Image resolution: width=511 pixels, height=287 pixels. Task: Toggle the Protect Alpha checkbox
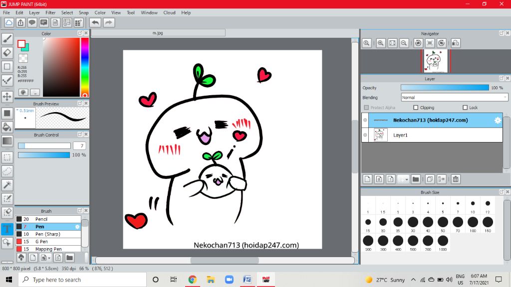pyautogui.click(x=366, y=108)
